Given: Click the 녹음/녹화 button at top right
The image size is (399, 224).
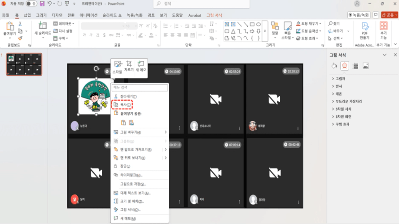Looking at the screenshot, I should tap(359, 15).
